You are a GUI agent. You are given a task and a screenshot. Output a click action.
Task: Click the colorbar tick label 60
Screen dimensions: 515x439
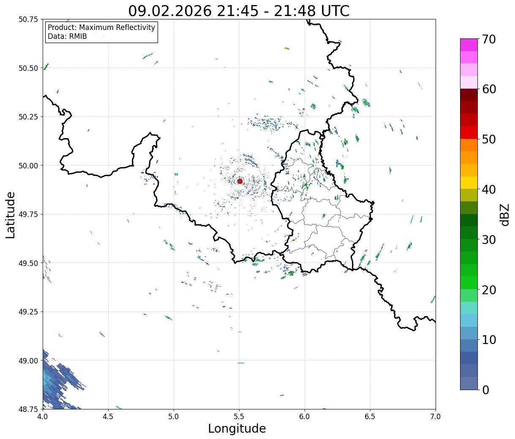pos(488,89)
